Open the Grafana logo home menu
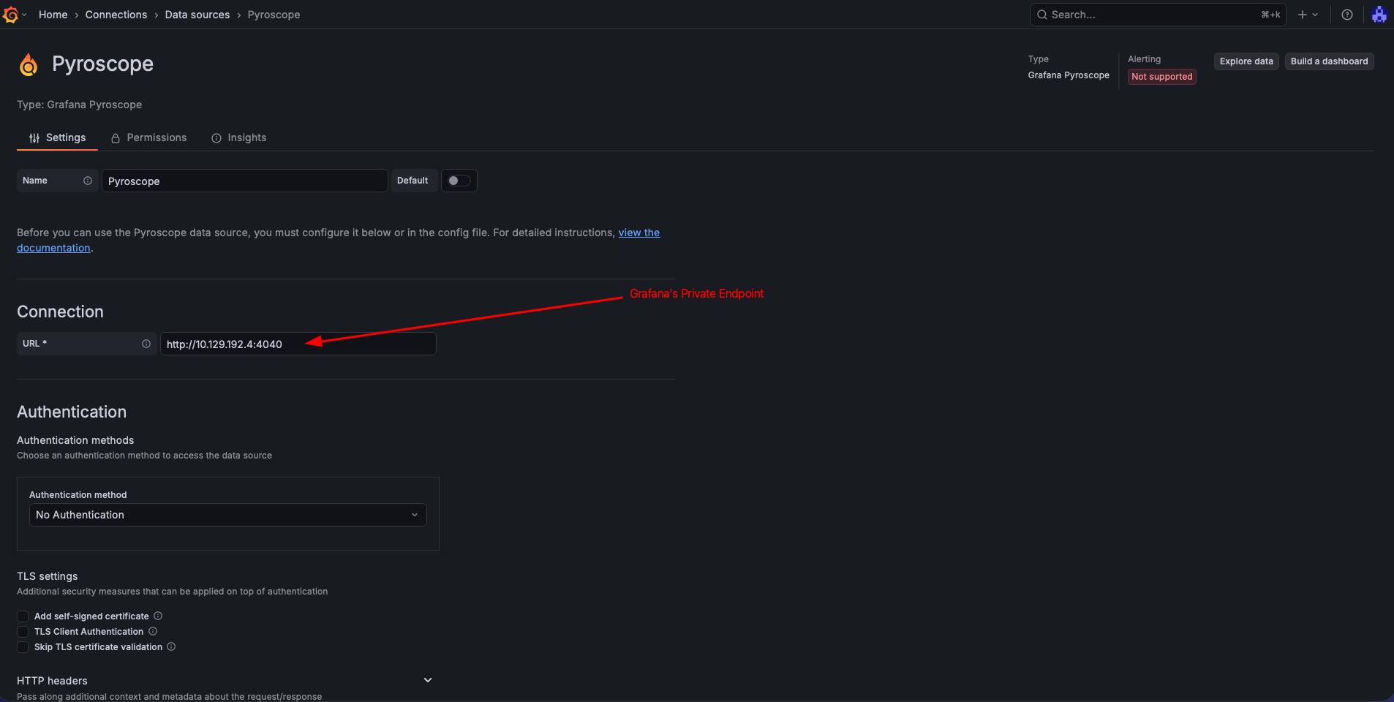Image resolution: width=1394 pixels, height=702 pixels. click(x=11, y=15)
